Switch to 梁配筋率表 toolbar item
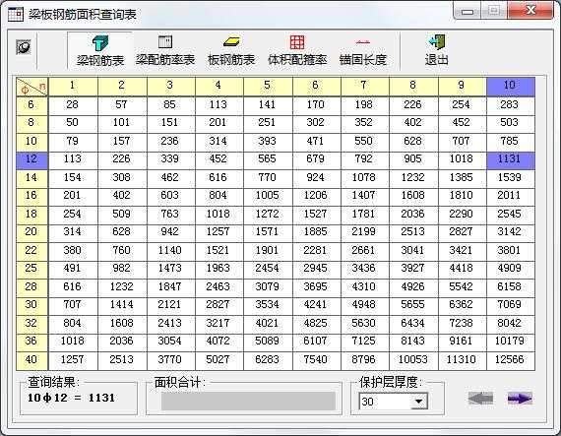The width and height of the screenshot is (561, 436). [165, 51]
